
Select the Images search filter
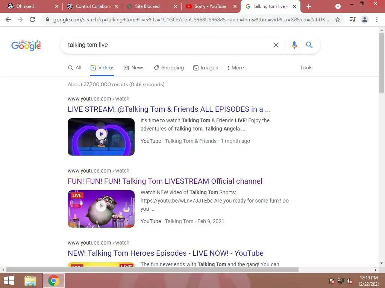pyautogui.click(x=206, y=68)
